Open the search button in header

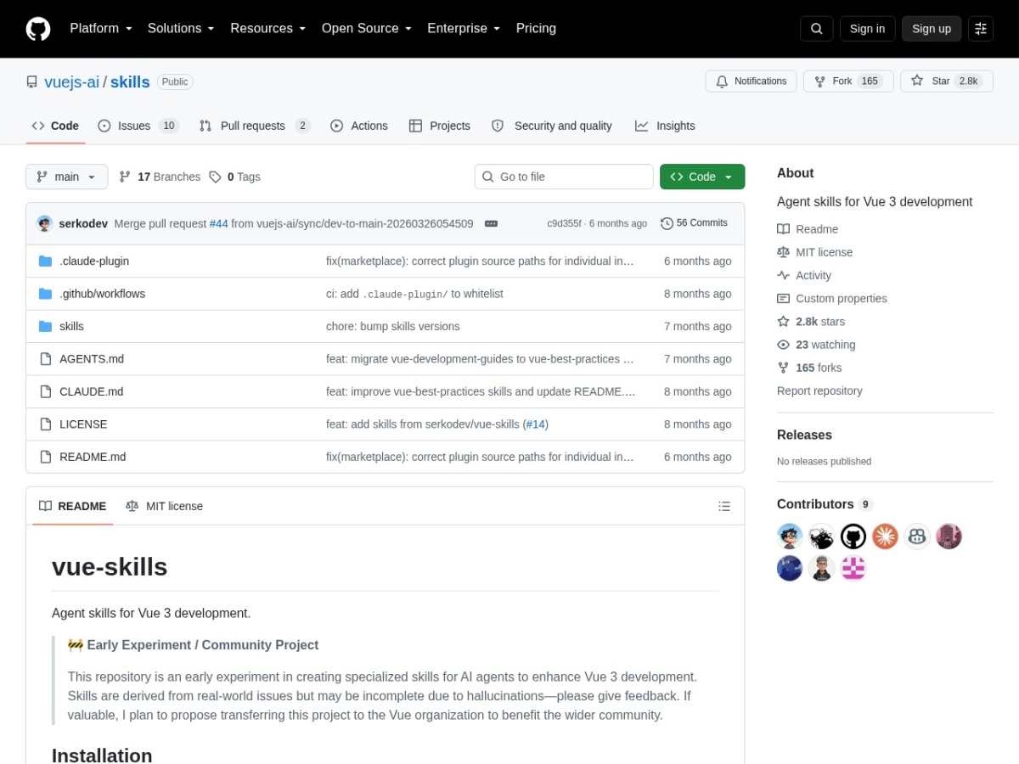816,29
